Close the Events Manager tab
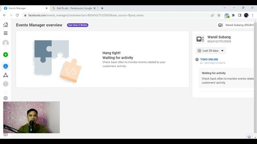Screen dimensions: 257x144 tap(47, 8)
